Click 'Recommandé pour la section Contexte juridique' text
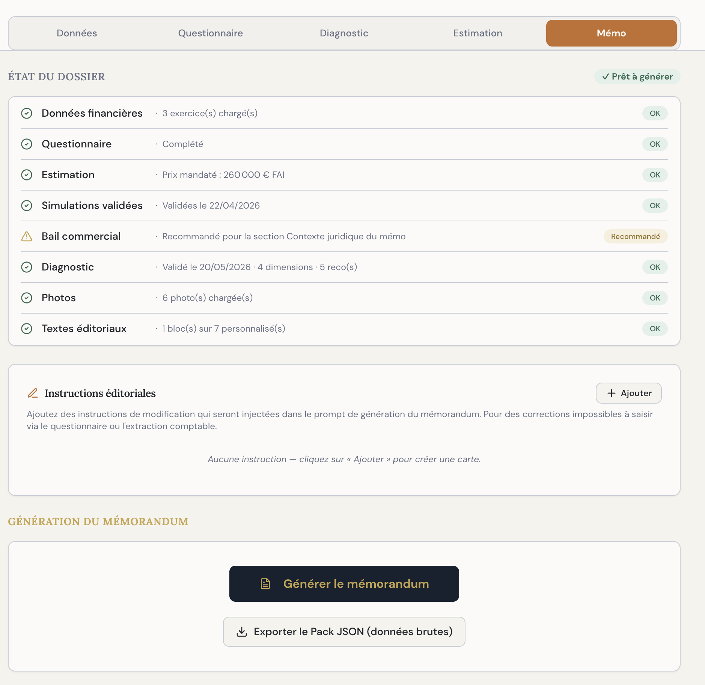 [x=284, y=236]
